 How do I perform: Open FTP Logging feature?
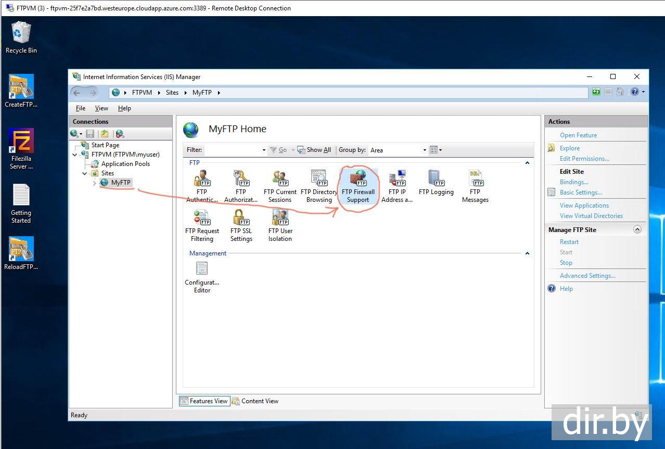[436, 183]
